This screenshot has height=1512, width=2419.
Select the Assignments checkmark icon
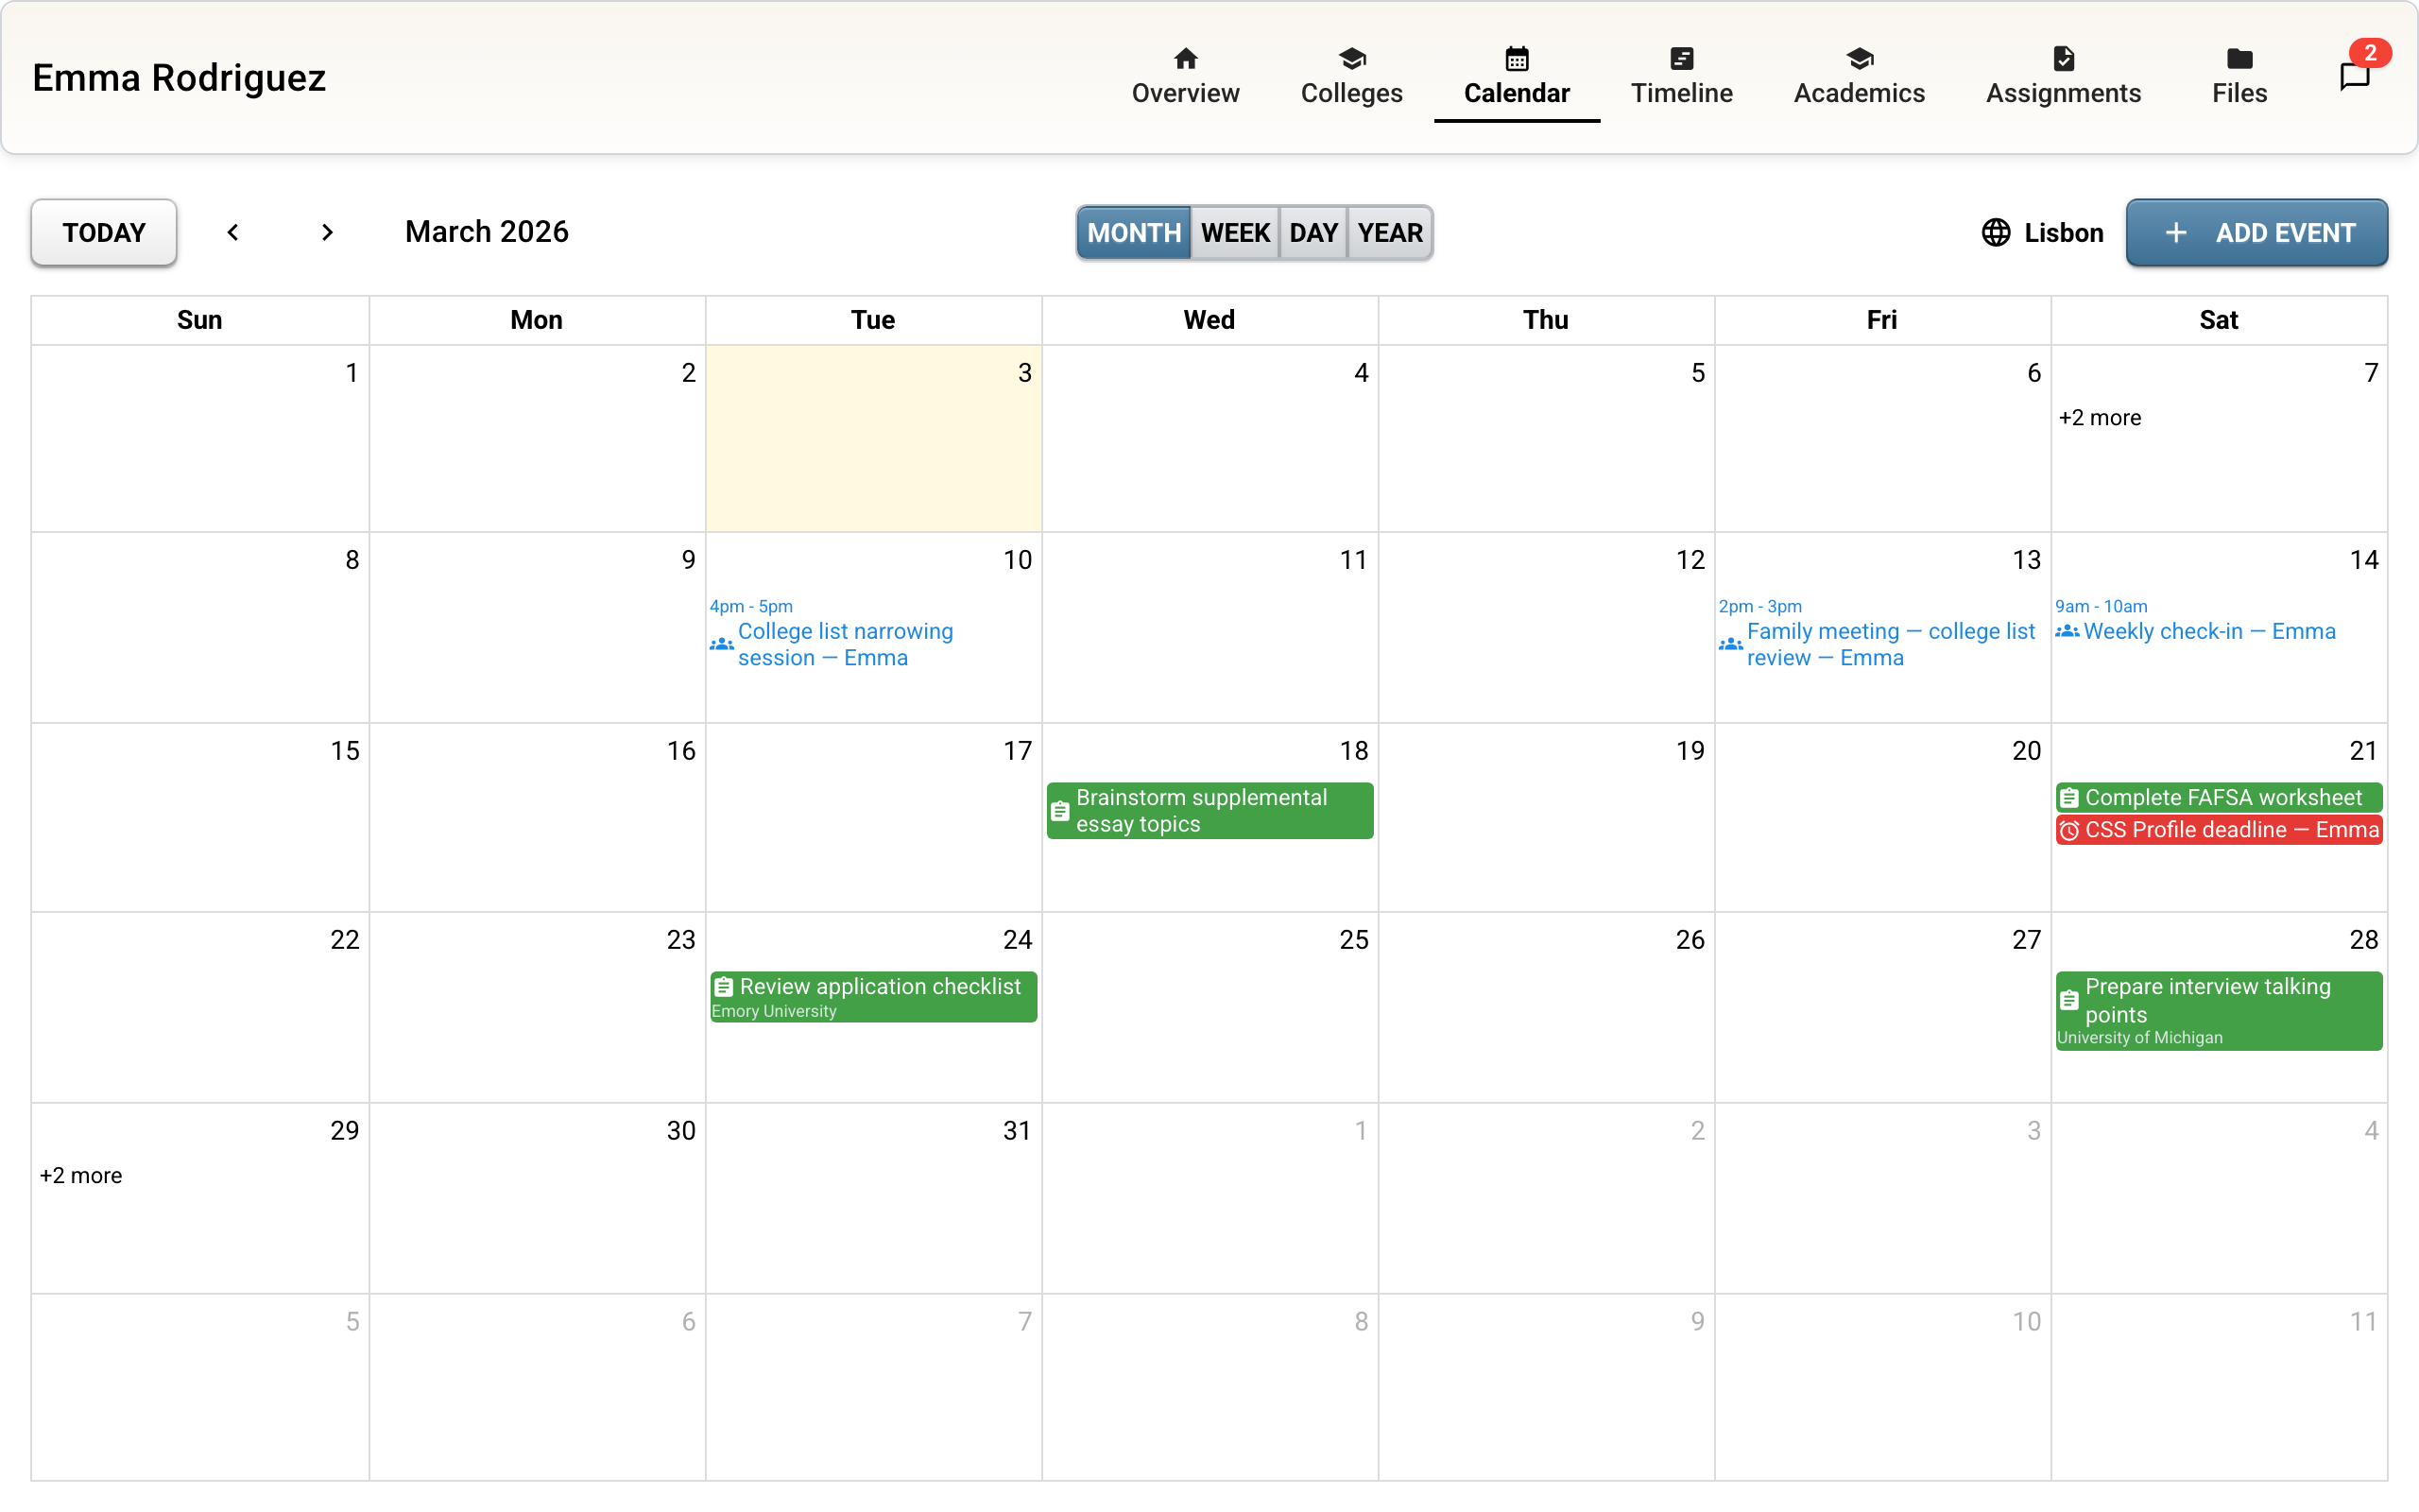pyautogui.click(x=2064, y=59)
